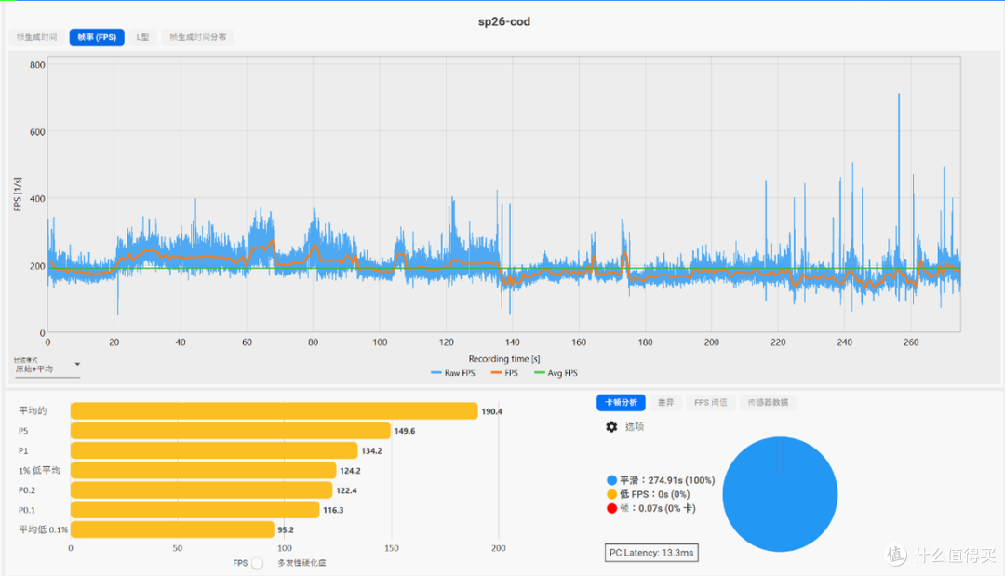Toggle the orange FPS legend entry

pos(504,373)
